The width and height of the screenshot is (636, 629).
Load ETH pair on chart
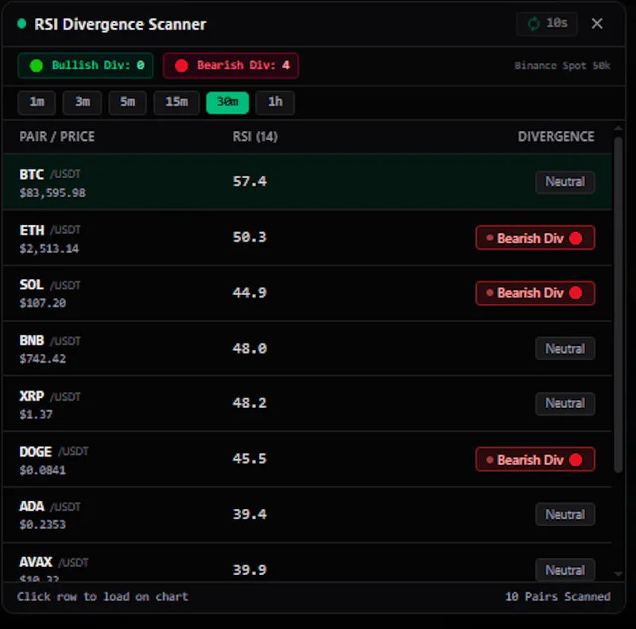pyautogui.click(x=308, y=238)
